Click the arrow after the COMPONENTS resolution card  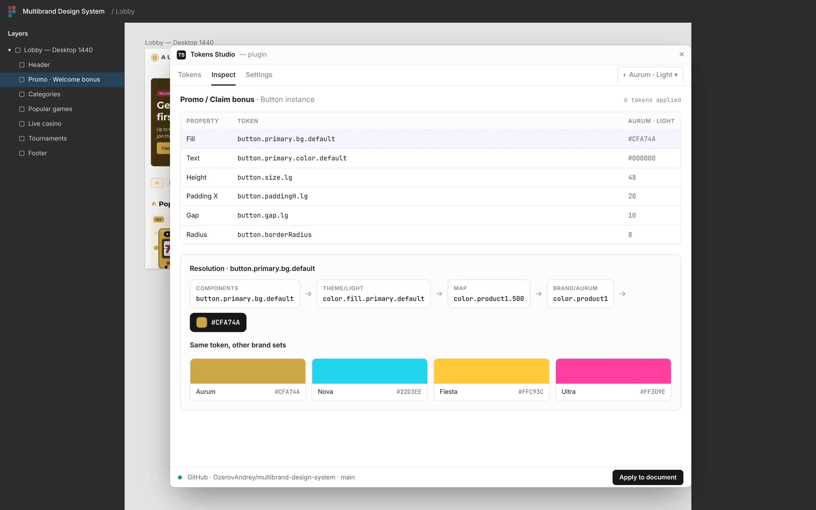pyautogui.click(x=309, y=294)
